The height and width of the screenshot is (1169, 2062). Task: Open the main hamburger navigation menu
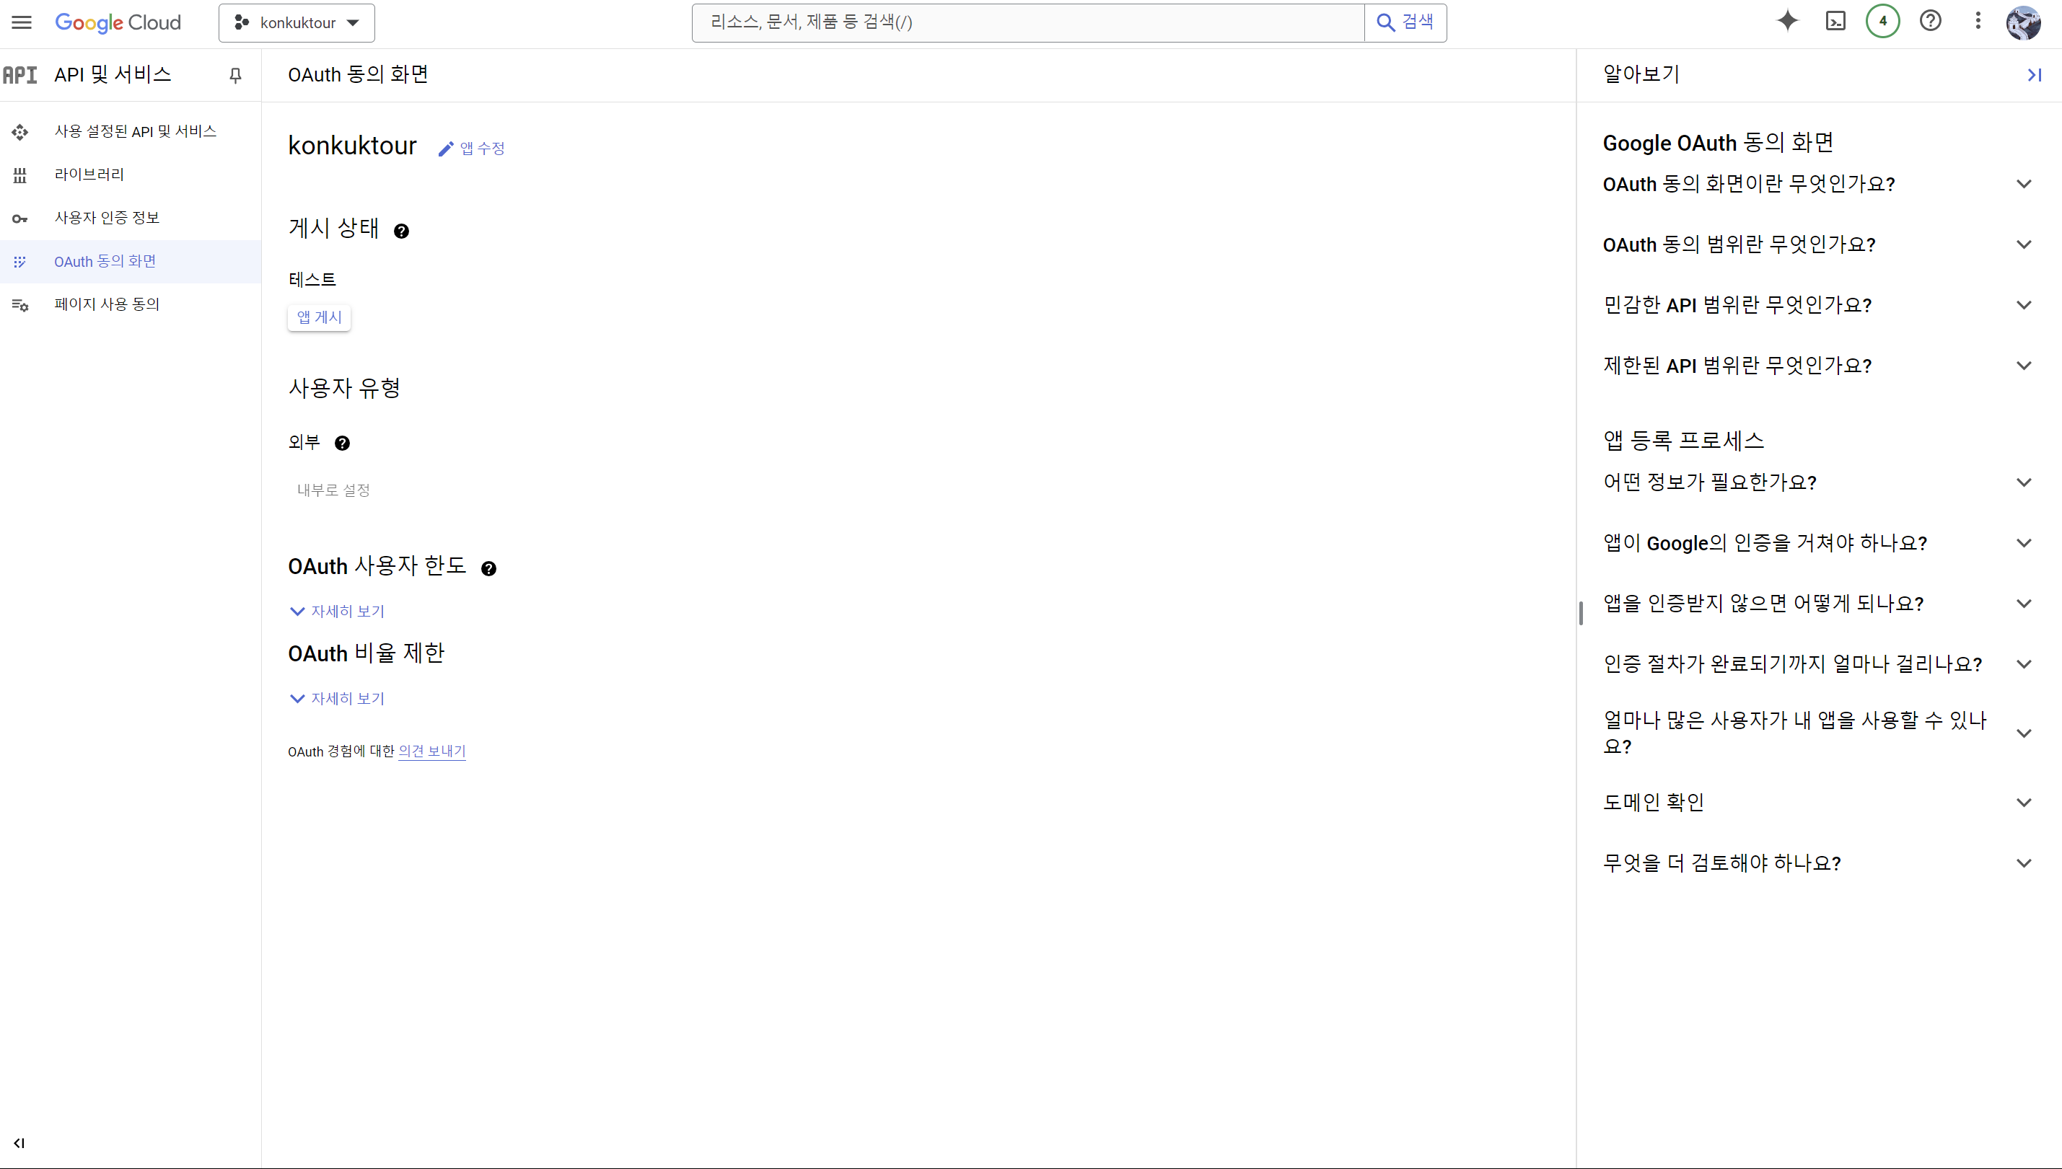22,22
